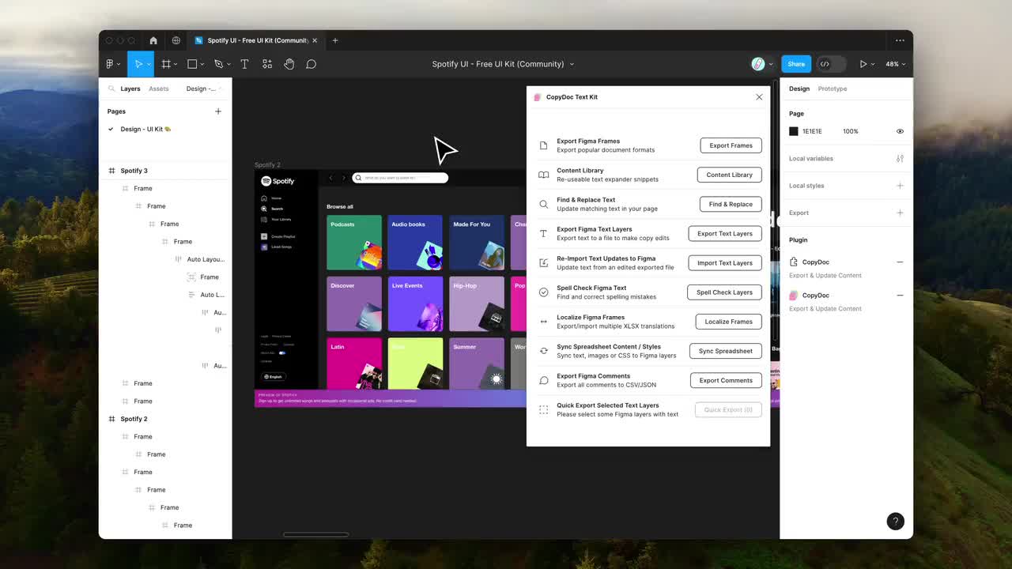
Task: Add a local style with plus
Action: point(900,186)
